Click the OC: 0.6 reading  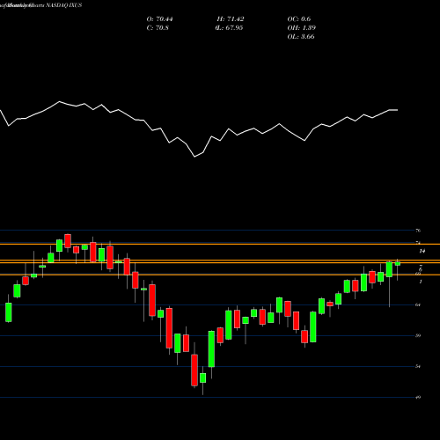(x=299, y=19)
